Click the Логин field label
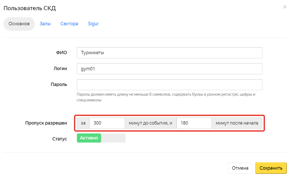 [60, 69]
